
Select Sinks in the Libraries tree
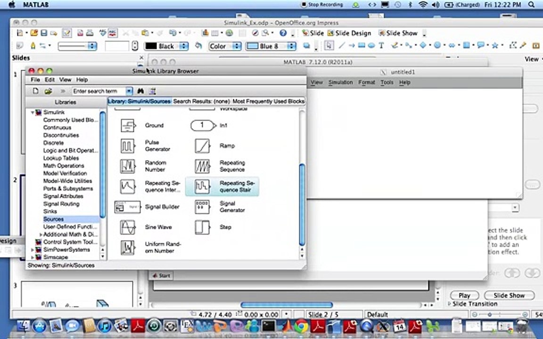click(50, 211)
